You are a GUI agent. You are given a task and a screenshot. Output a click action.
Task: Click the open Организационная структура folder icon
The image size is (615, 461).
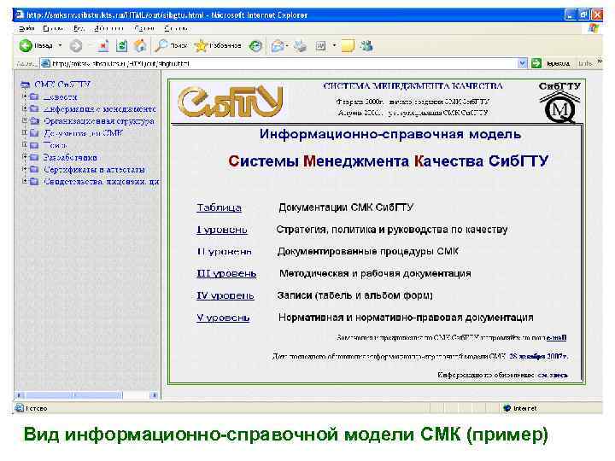(34, 120)
